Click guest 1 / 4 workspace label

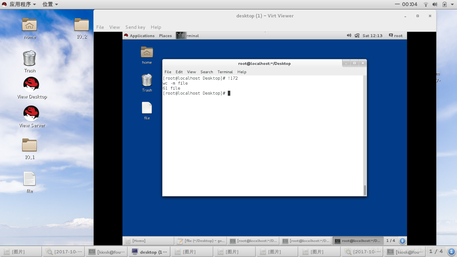coord(391,241)
